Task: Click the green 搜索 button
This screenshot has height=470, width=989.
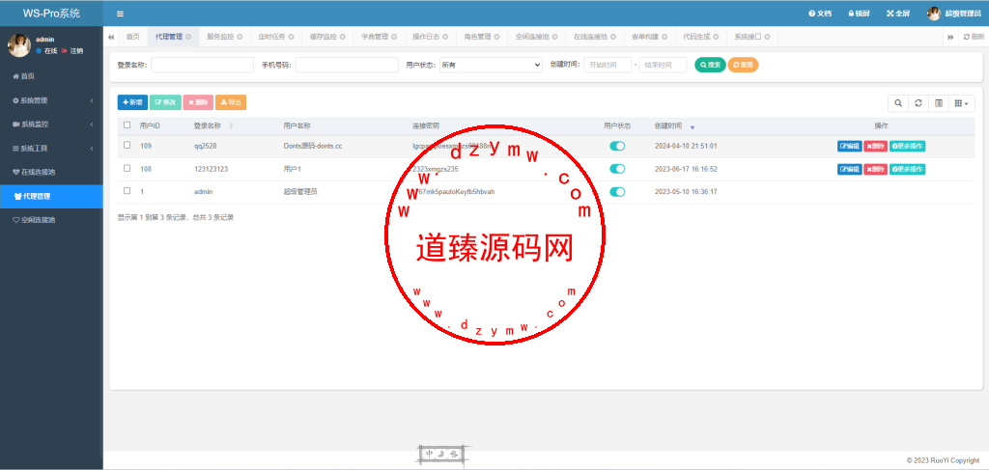Action: click(710, 65)
